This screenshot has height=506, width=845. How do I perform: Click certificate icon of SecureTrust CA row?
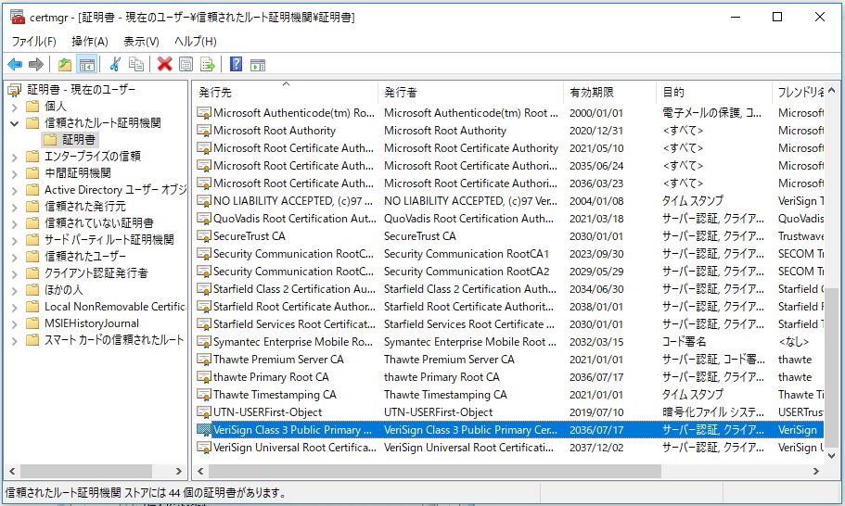click(204, 236)
